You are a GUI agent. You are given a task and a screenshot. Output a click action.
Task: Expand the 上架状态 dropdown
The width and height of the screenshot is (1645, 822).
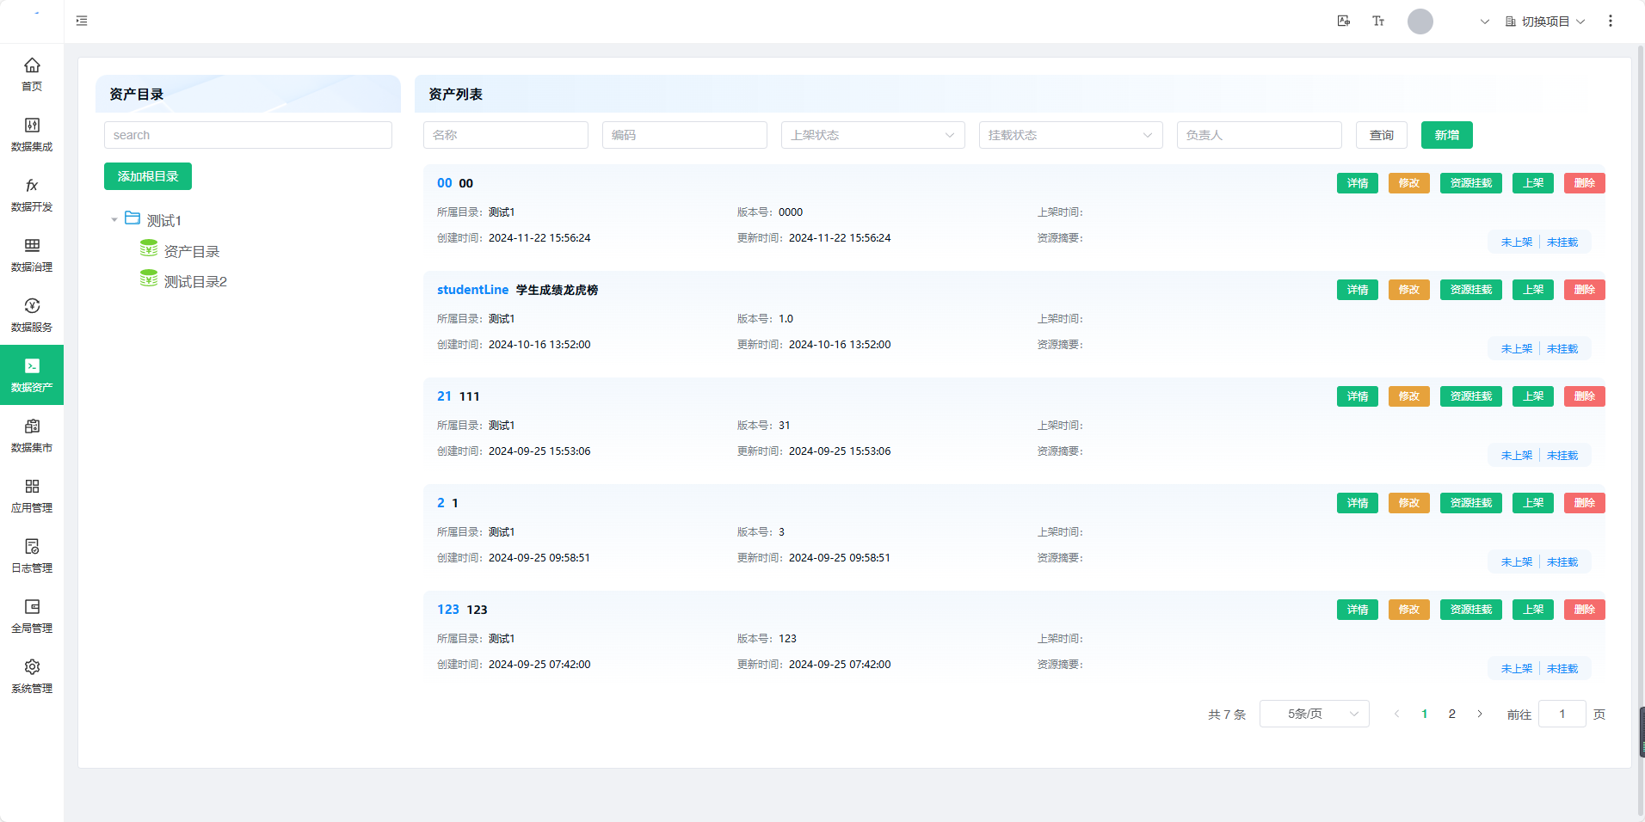[872, 135]
